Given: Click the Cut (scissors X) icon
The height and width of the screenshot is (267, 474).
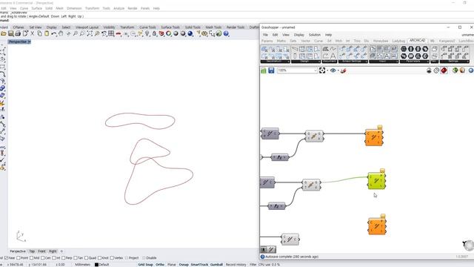Looking at the screenshot, I should click(33, 33).
